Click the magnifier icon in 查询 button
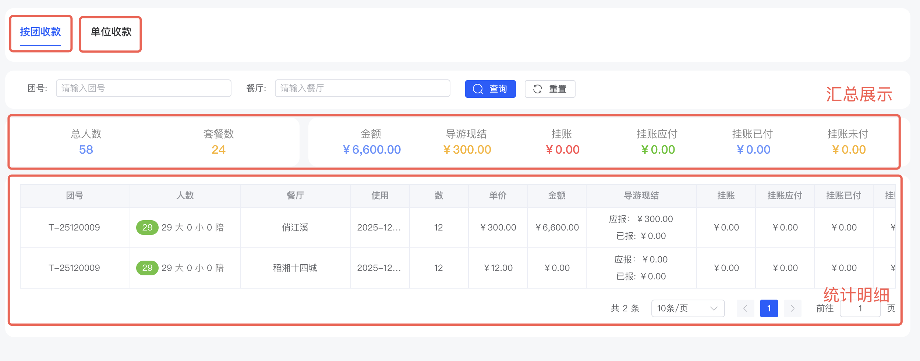This screenshot has width=920, height=361. point(478,89)
